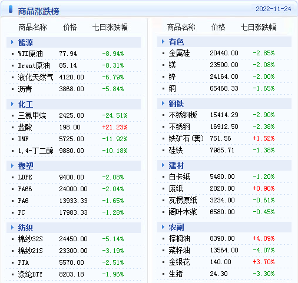This screenshot has width=298, height=283.
Task: Open the 镁 commodity
Action: (172, 65)
